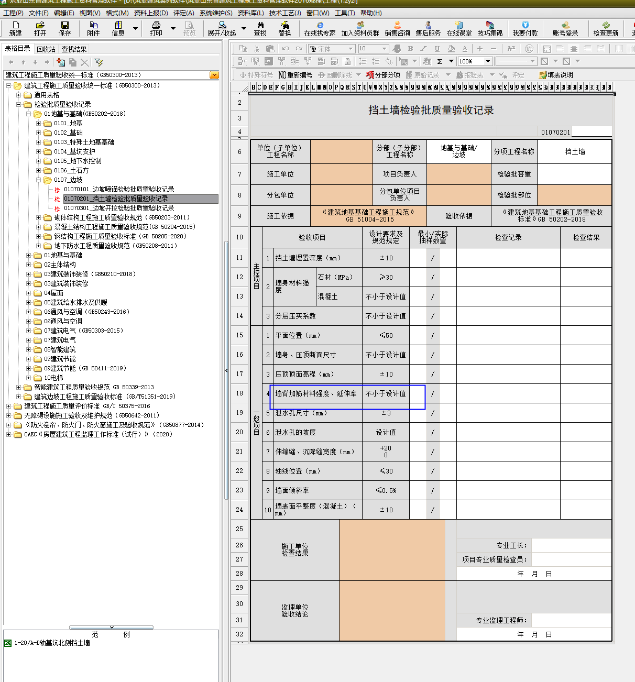Expand the 0101_地基 folder node
Screen dimensions: 635x682
click(38, 123)
